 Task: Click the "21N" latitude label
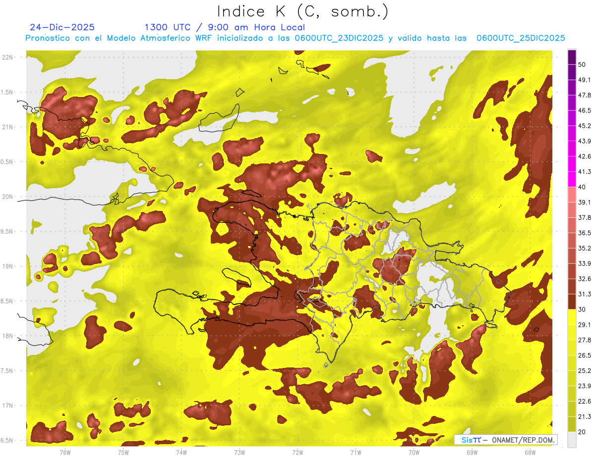click(x=7, y=127)
